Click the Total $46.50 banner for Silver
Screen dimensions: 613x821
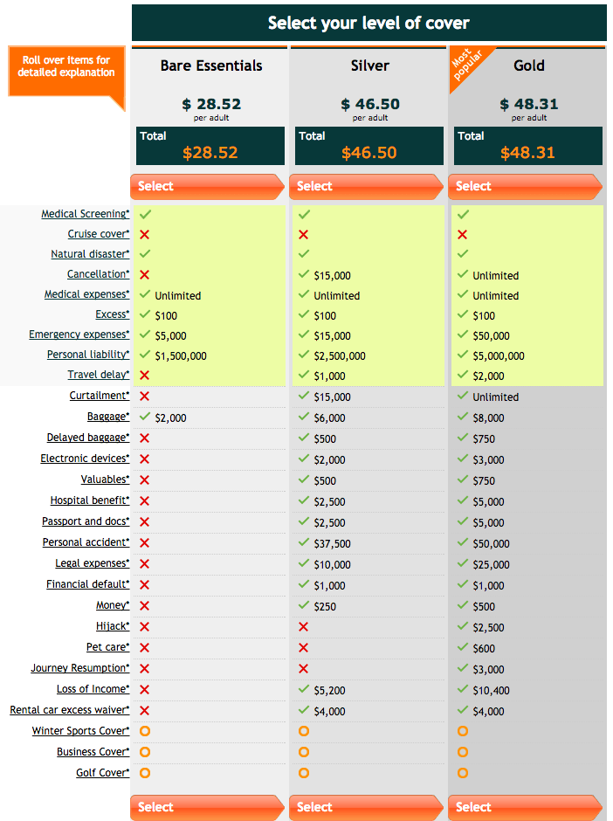367,145
